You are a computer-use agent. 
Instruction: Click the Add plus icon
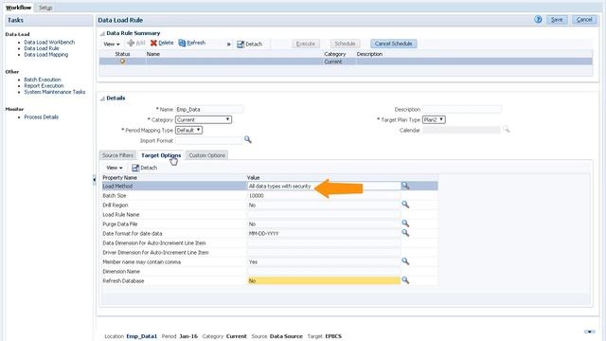coord(131,43)
